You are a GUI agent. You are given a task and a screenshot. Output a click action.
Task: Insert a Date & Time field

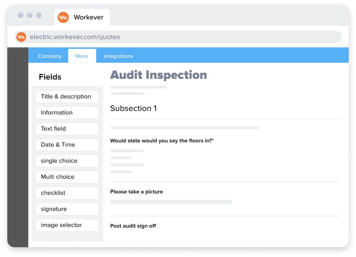[x=67, y=145]
